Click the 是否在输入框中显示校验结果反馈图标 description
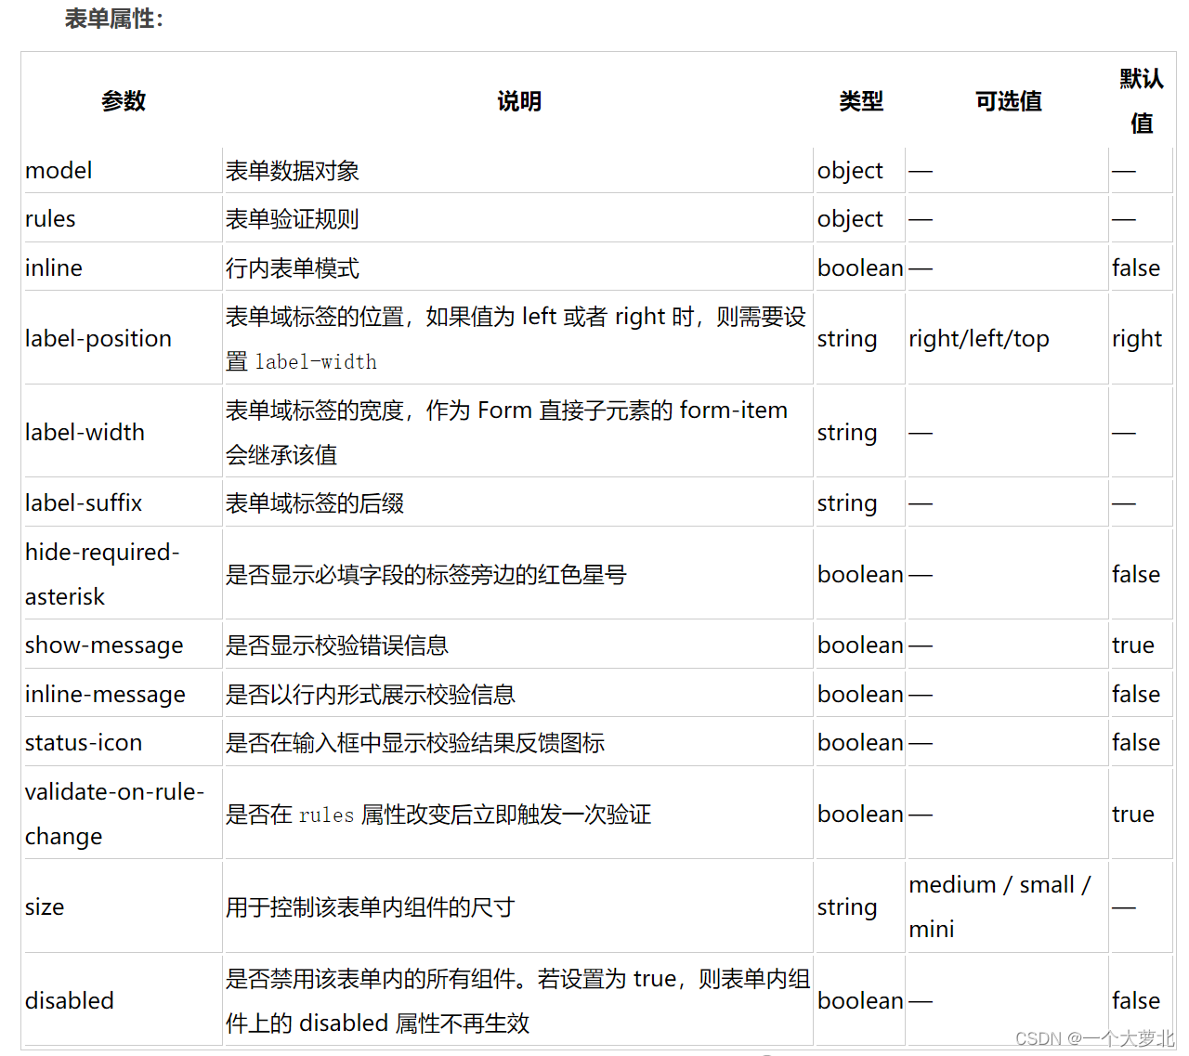The height and width of the screenshot is (1056, 1189). (415, 743)
